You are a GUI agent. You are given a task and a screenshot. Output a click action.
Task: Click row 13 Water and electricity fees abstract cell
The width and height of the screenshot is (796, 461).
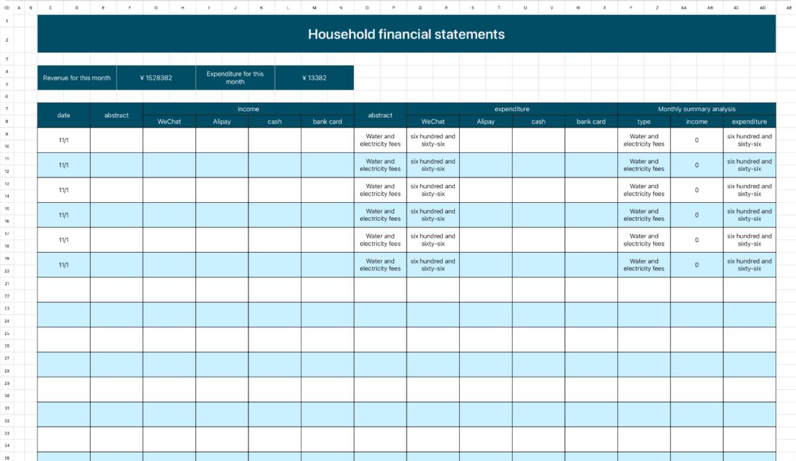click(380, 190)
